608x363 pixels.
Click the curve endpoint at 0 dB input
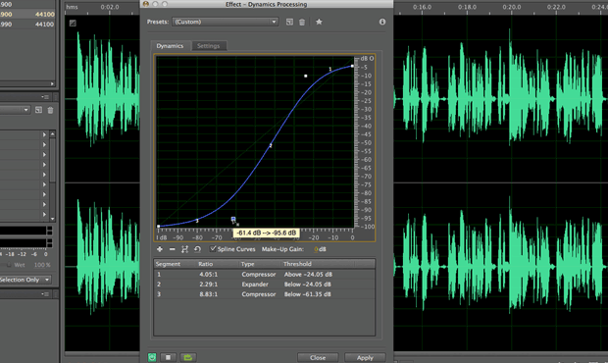pyautogui.click(x=352, y=66)
